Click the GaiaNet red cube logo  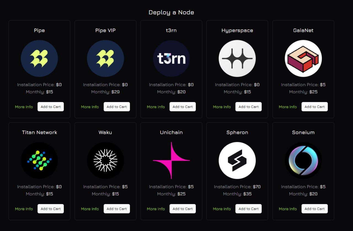coord(303,59)
